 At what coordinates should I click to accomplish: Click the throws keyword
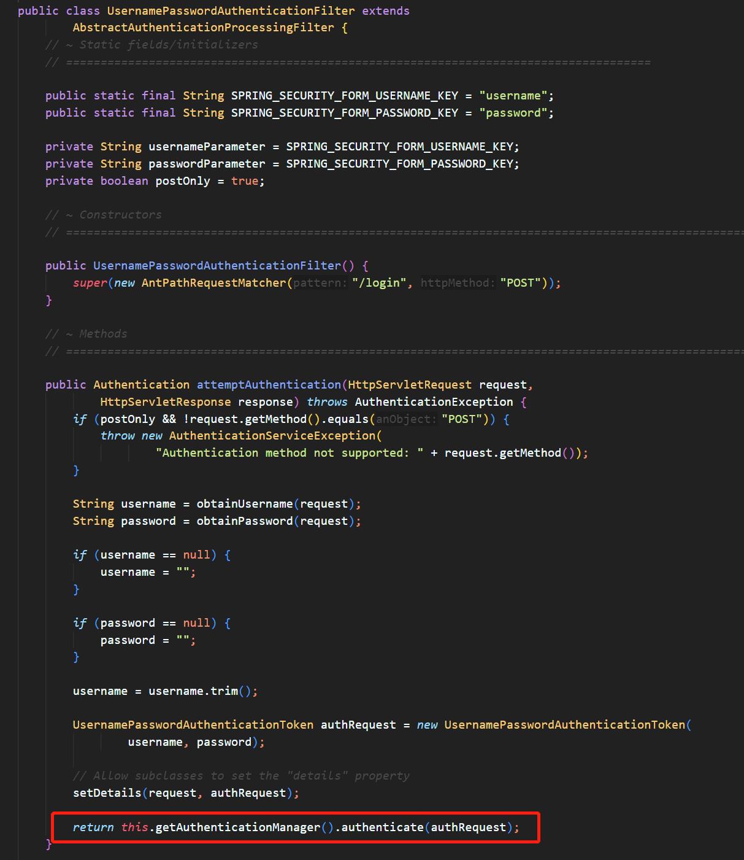coord(327,402)
